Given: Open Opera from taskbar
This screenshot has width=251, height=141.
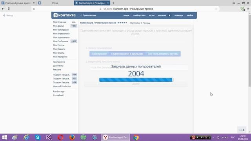Looking at the screenshot, I should (x=60, y=137).
